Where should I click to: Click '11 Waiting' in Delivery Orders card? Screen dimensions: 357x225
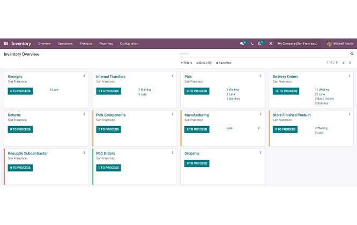(x=322, y=90)
